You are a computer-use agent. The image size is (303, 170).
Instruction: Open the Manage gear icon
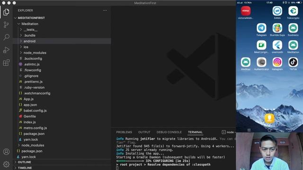pos(6,164)
